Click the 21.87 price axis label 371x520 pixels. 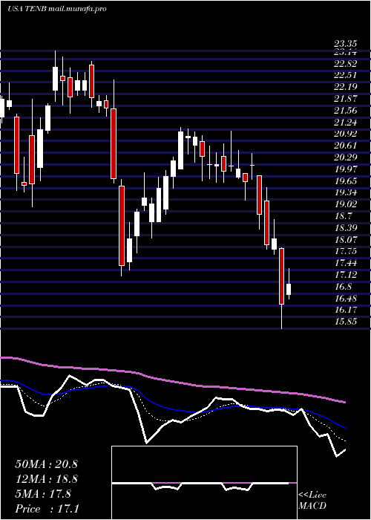point(345,99)
